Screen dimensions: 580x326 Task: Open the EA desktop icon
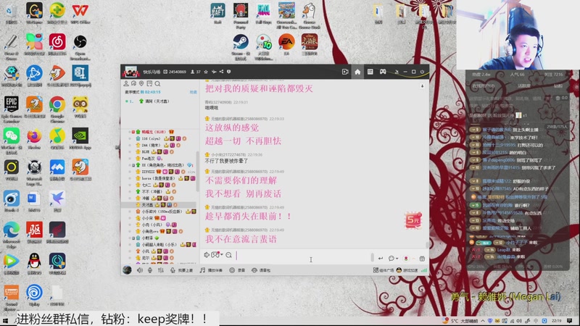pos(286,44)
